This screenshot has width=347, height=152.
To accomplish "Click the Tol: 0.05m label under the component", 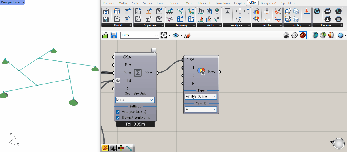I will [x=136, y=124].
